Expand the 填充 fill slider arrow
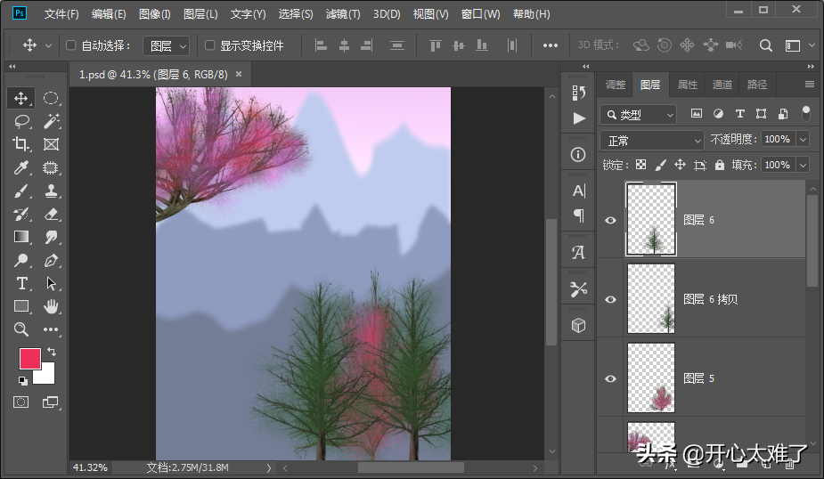Image resolution: width=824 pixels, height=479 pixels. click(x=803, y=165)
